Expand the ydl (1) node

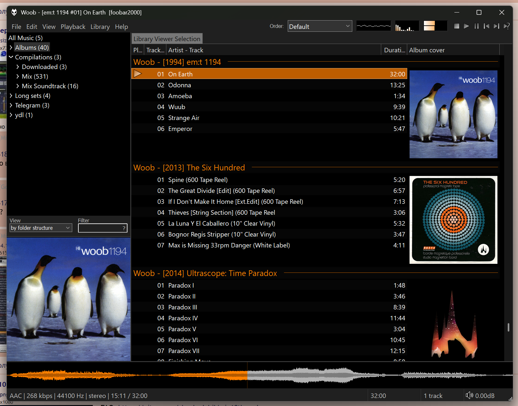point(11,115)
